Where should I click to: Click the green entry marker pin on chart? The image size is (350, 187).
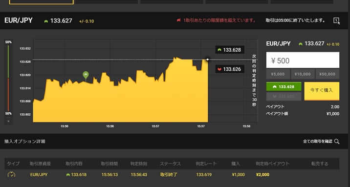(86, 75)
